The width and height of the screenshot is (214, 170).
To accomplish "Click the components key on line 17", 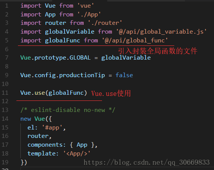I will click(x=45, y=145).
